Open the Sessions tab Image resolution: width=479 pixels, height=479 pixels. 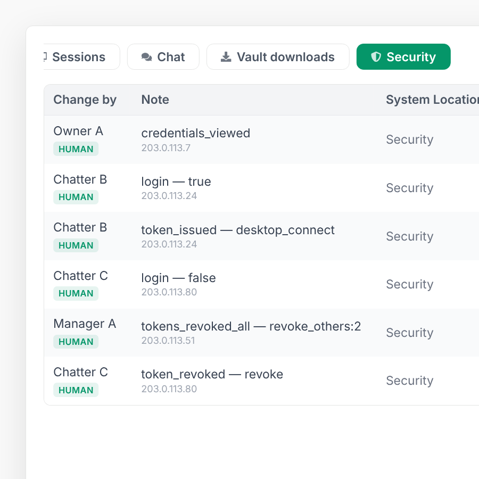coord(81,57)
